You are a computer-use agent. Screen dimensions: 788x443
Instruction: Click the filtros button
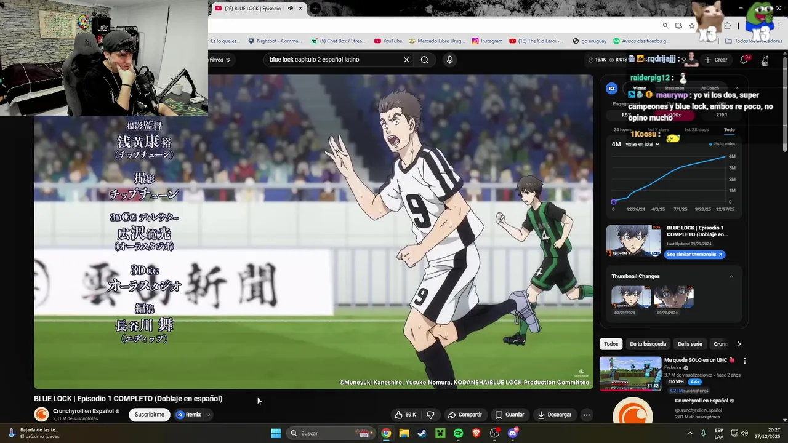click(220, 60)
